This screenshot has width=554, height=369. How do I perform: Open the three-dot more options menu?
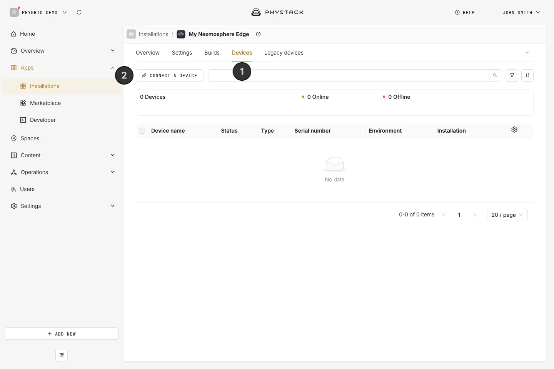(x=527, y=53)
